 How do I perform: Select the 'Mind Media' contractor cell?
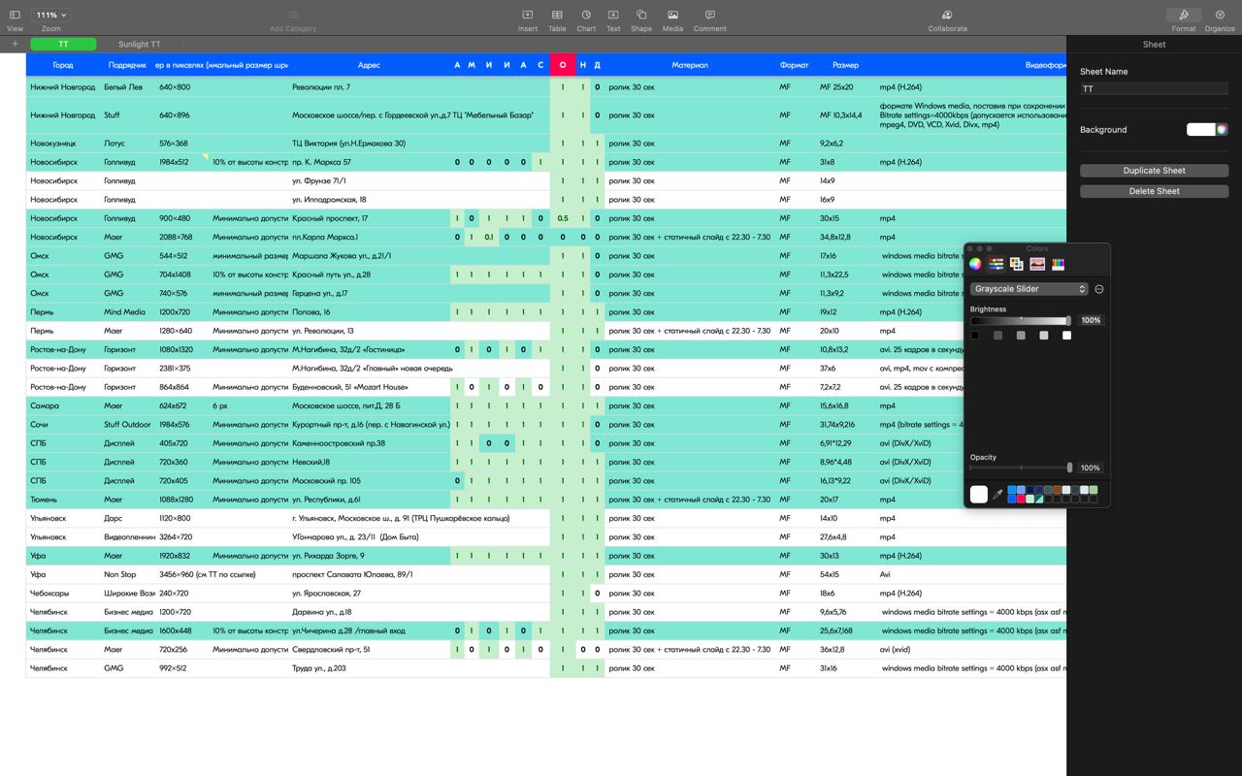128,312
